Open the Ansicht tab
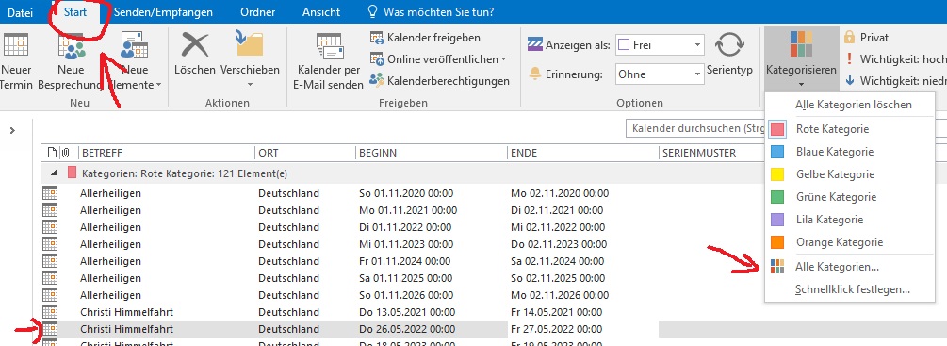 pyautogui.click(x=321, y=12)
